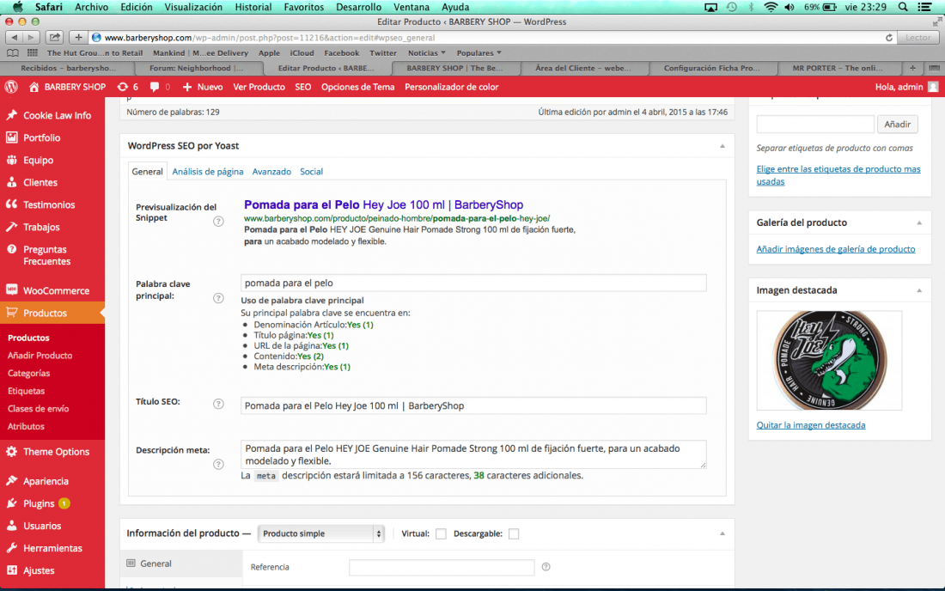Open Personalizador de color in admin bar
Screen dimensions: 945x591
click(x=451, y=87)
